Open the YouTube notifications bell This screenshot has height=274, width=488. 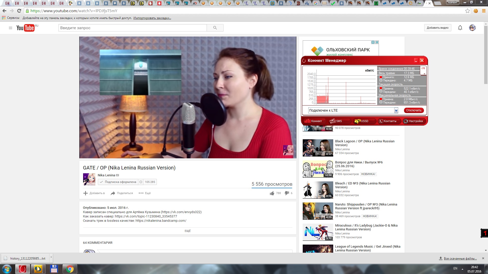pyautogui.click(x=460, y=28)
